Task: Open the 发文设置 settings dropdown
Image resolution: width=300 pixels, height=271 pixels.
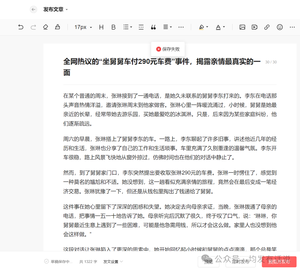Action: (113, 261)
